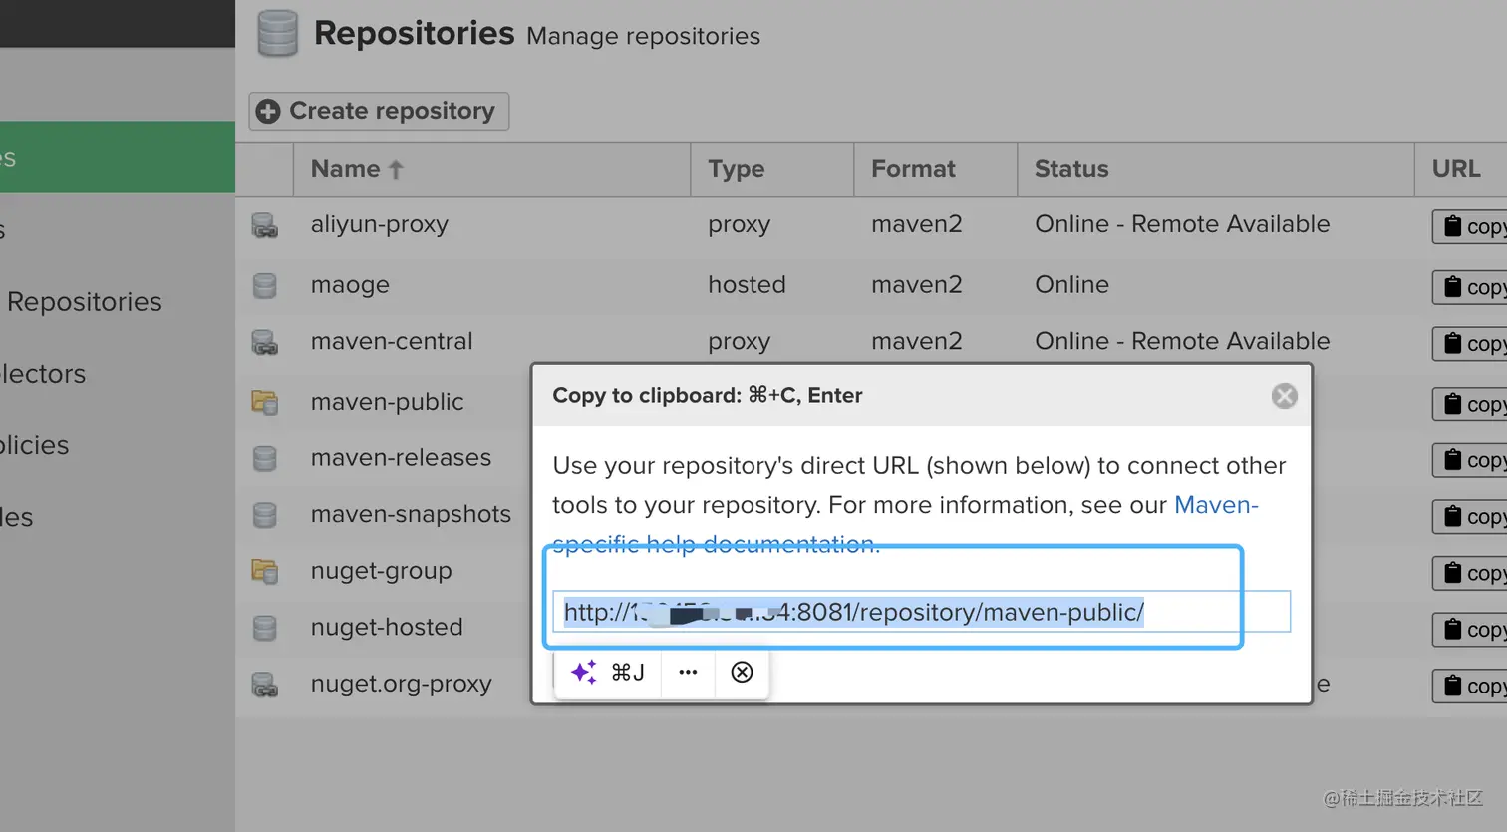Click the repository URL text field

click(921, 612)
